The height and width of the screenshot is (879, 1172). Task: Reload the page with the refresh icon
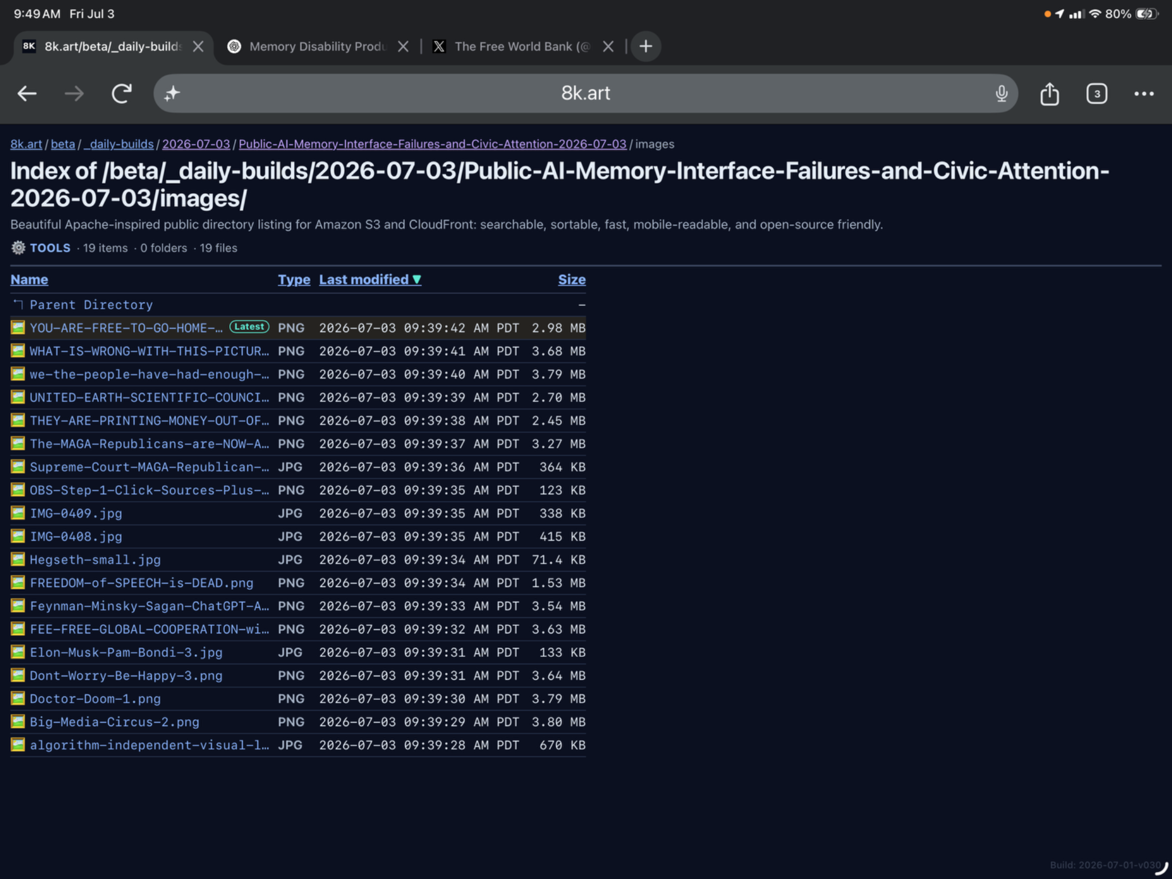[x=121, y=93]
